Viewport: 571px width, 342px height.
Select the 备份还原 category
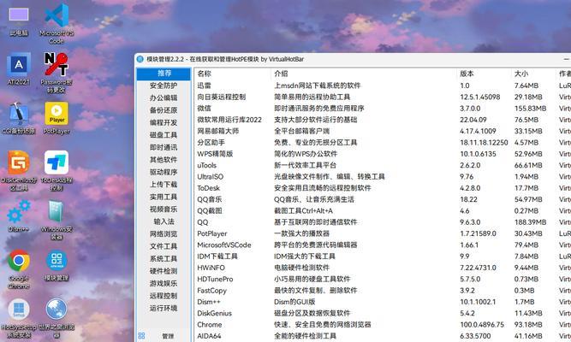[x=164, y=110]
